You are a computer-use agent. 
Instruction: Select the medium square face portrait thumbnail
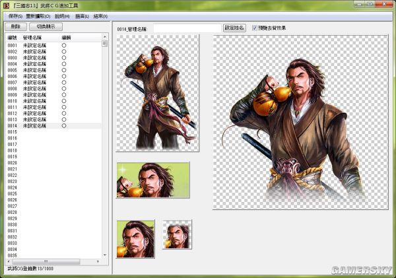(135, 238)
